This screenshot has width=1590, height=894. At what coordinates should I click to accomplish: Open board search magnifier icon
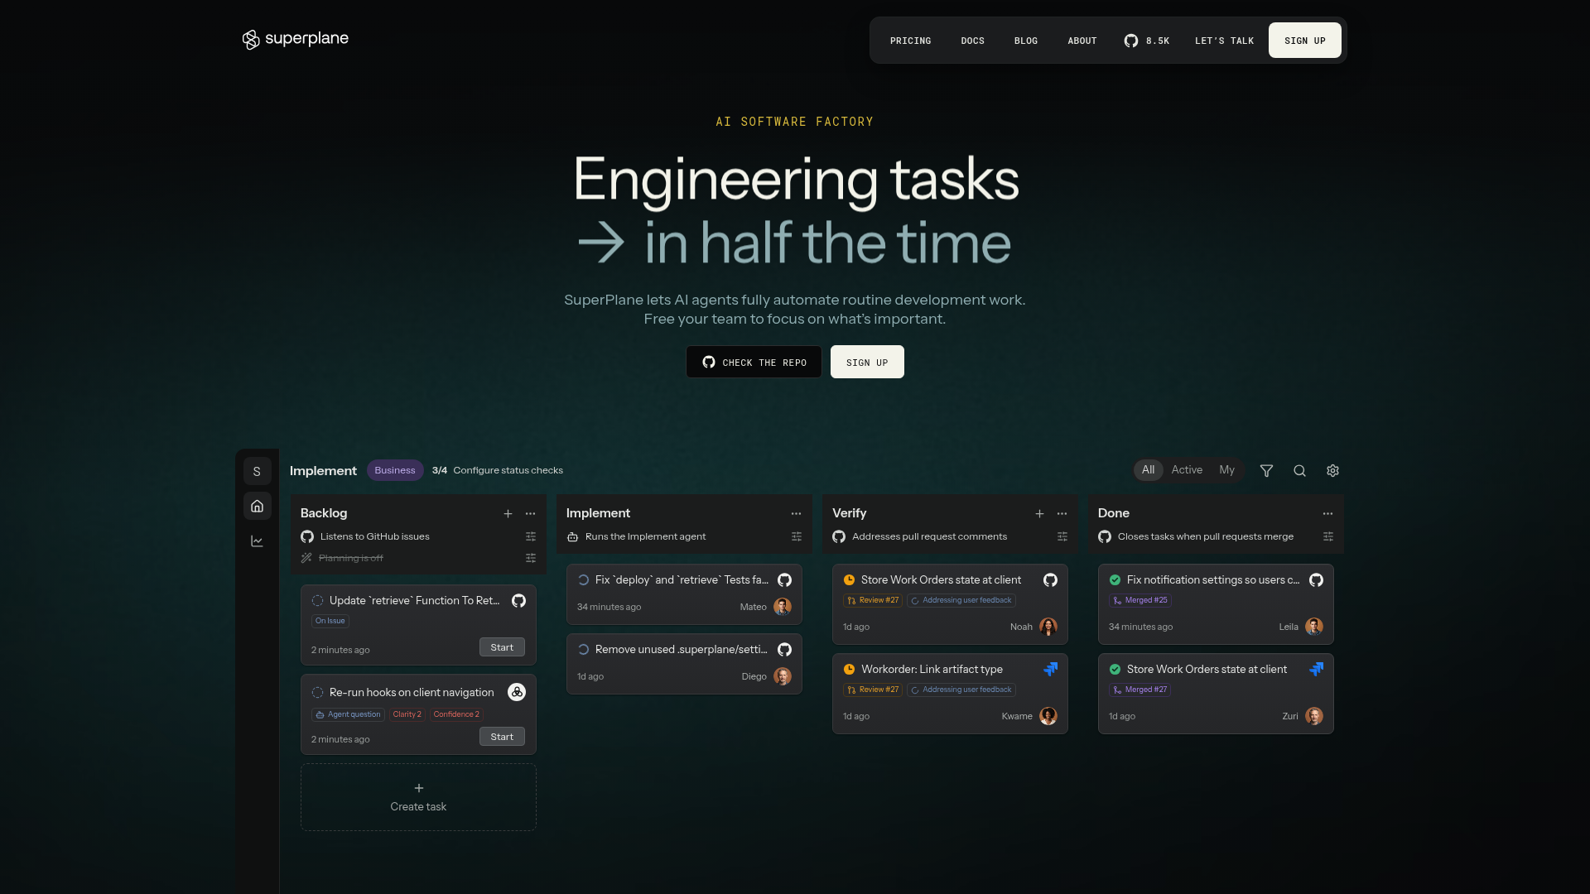(1299, 470)
